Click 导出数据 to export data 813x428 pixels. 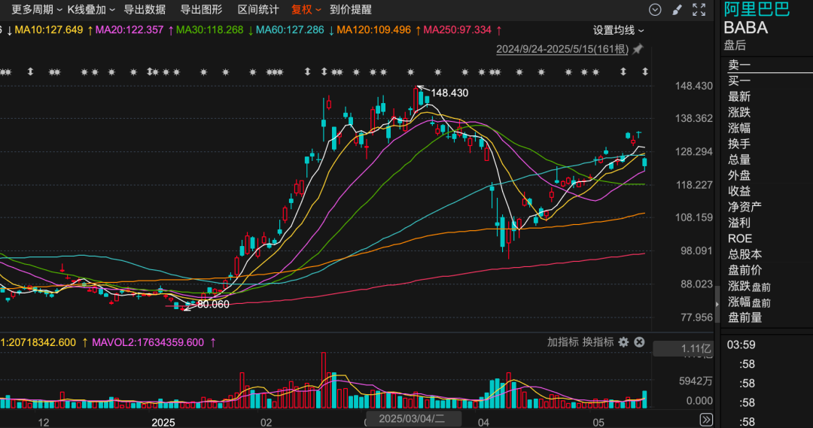(x=145, y=10)
